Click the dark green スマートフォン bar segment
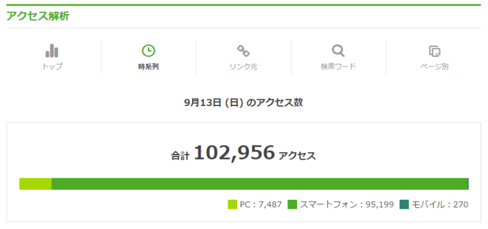This screenshot has height=229, width=488. click(260, 184)
